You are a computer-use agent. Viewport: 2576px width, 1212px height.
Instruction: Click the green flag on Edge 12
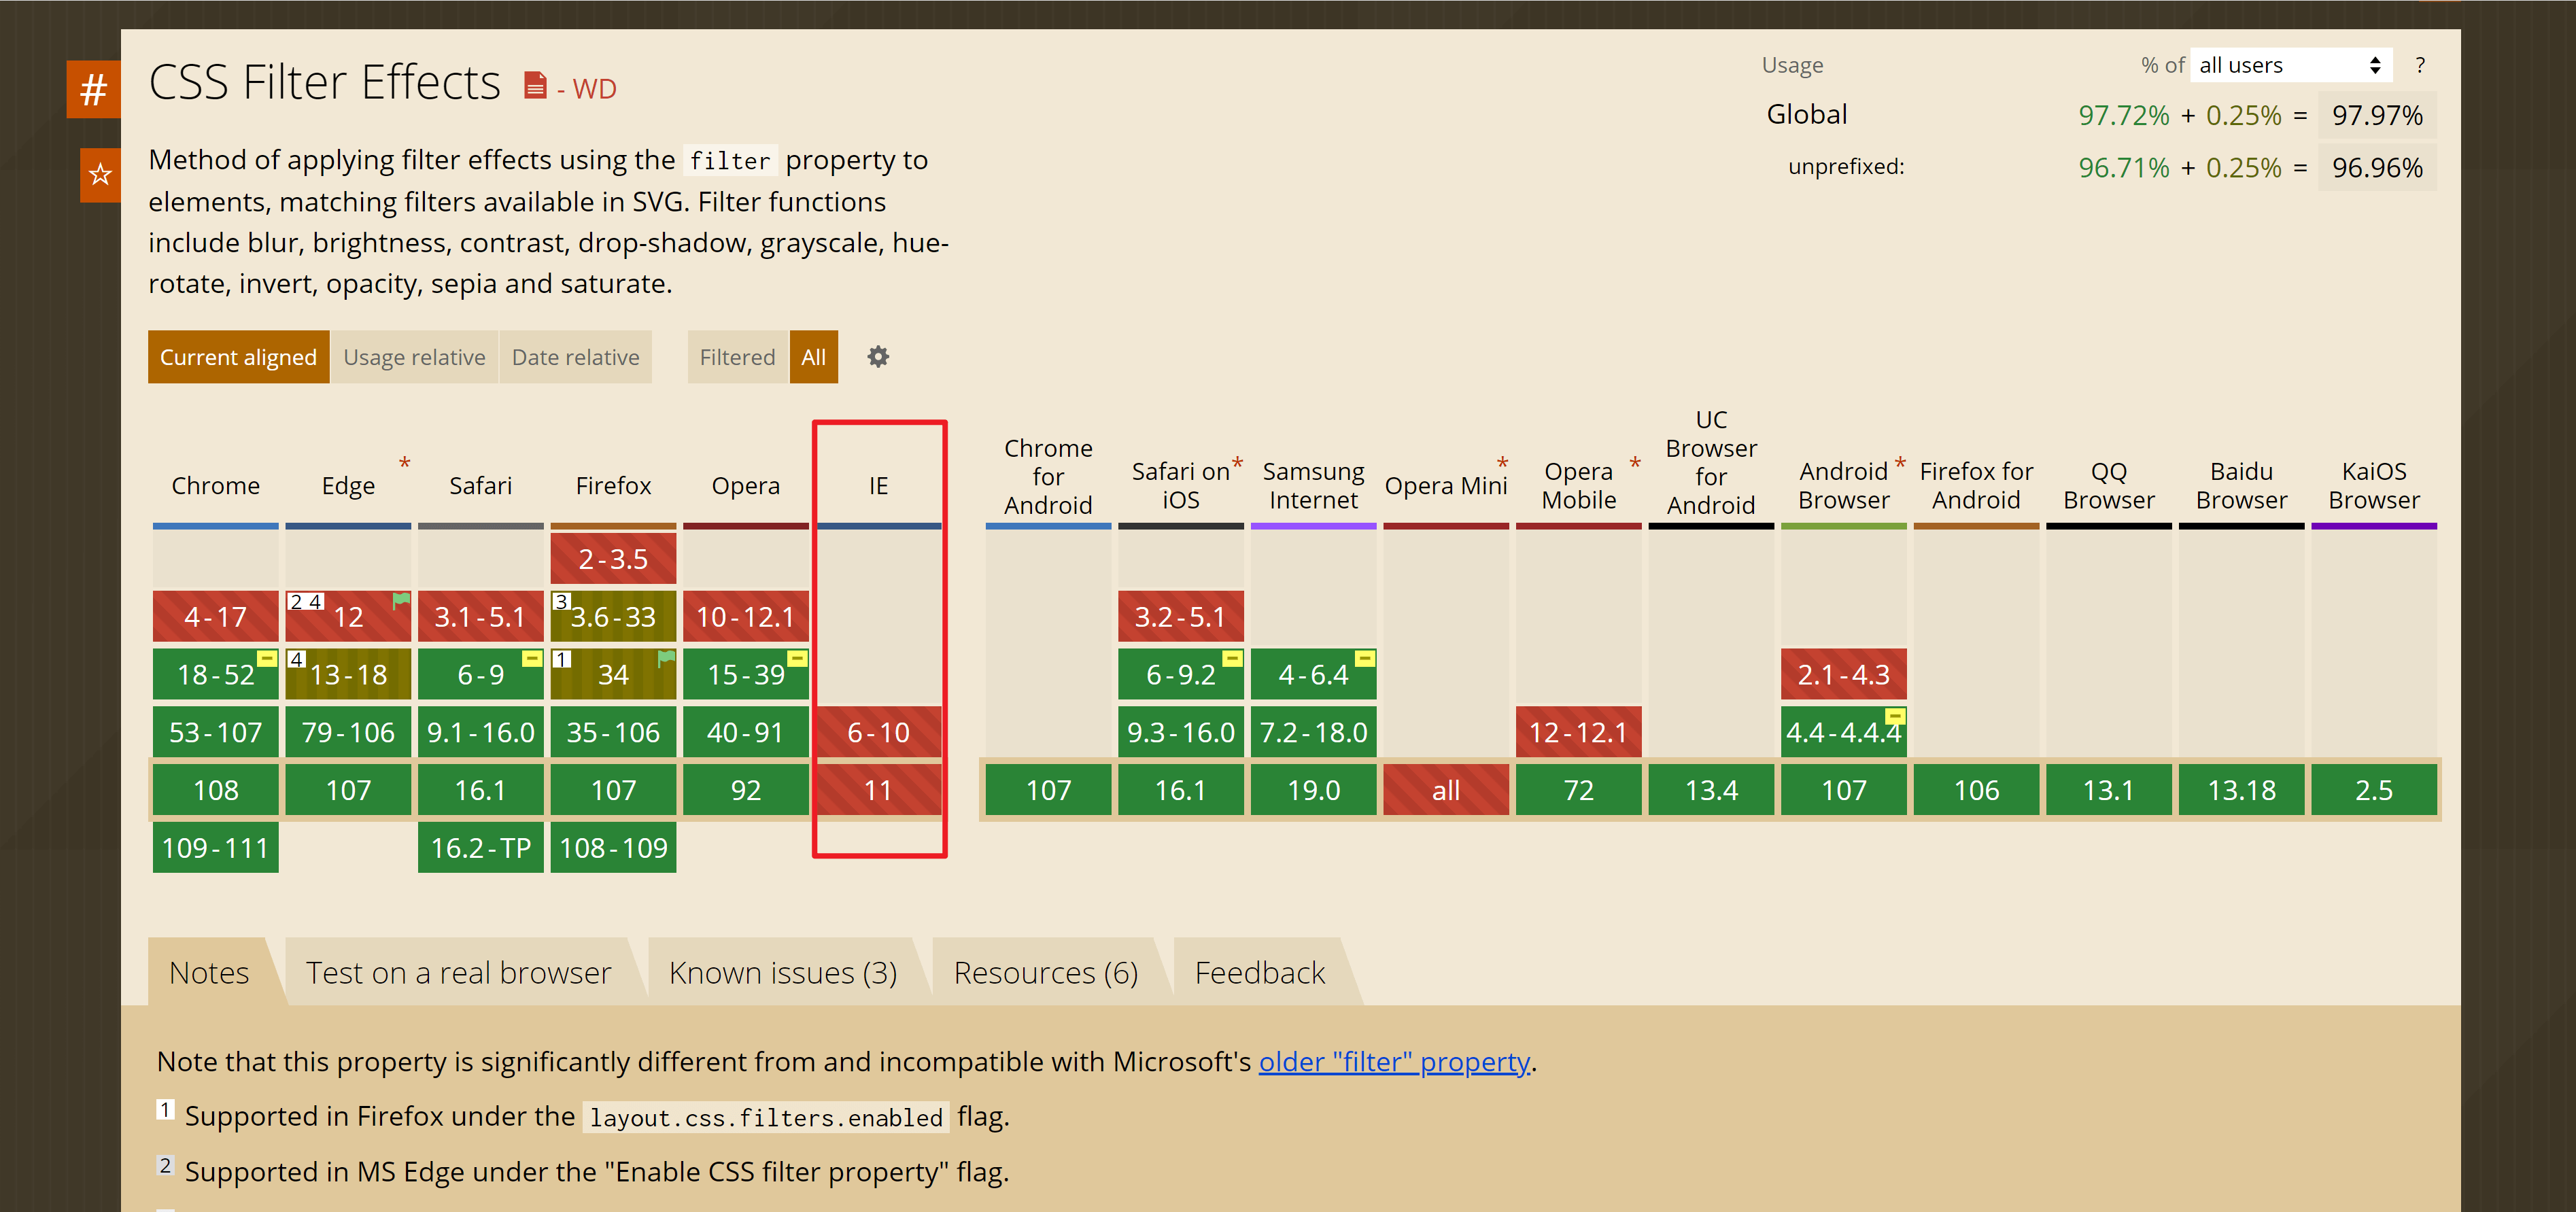click(x=401, y=600)
